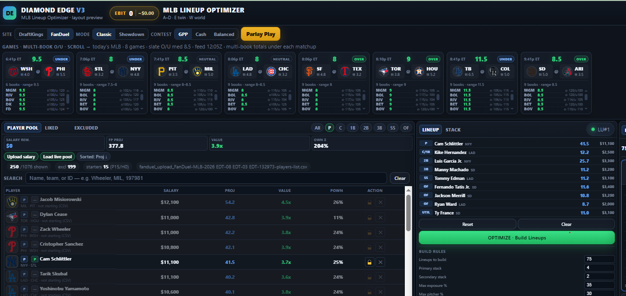The image size is (626, 296).
Task: Click the Parlay Play button
Action: 261,34
